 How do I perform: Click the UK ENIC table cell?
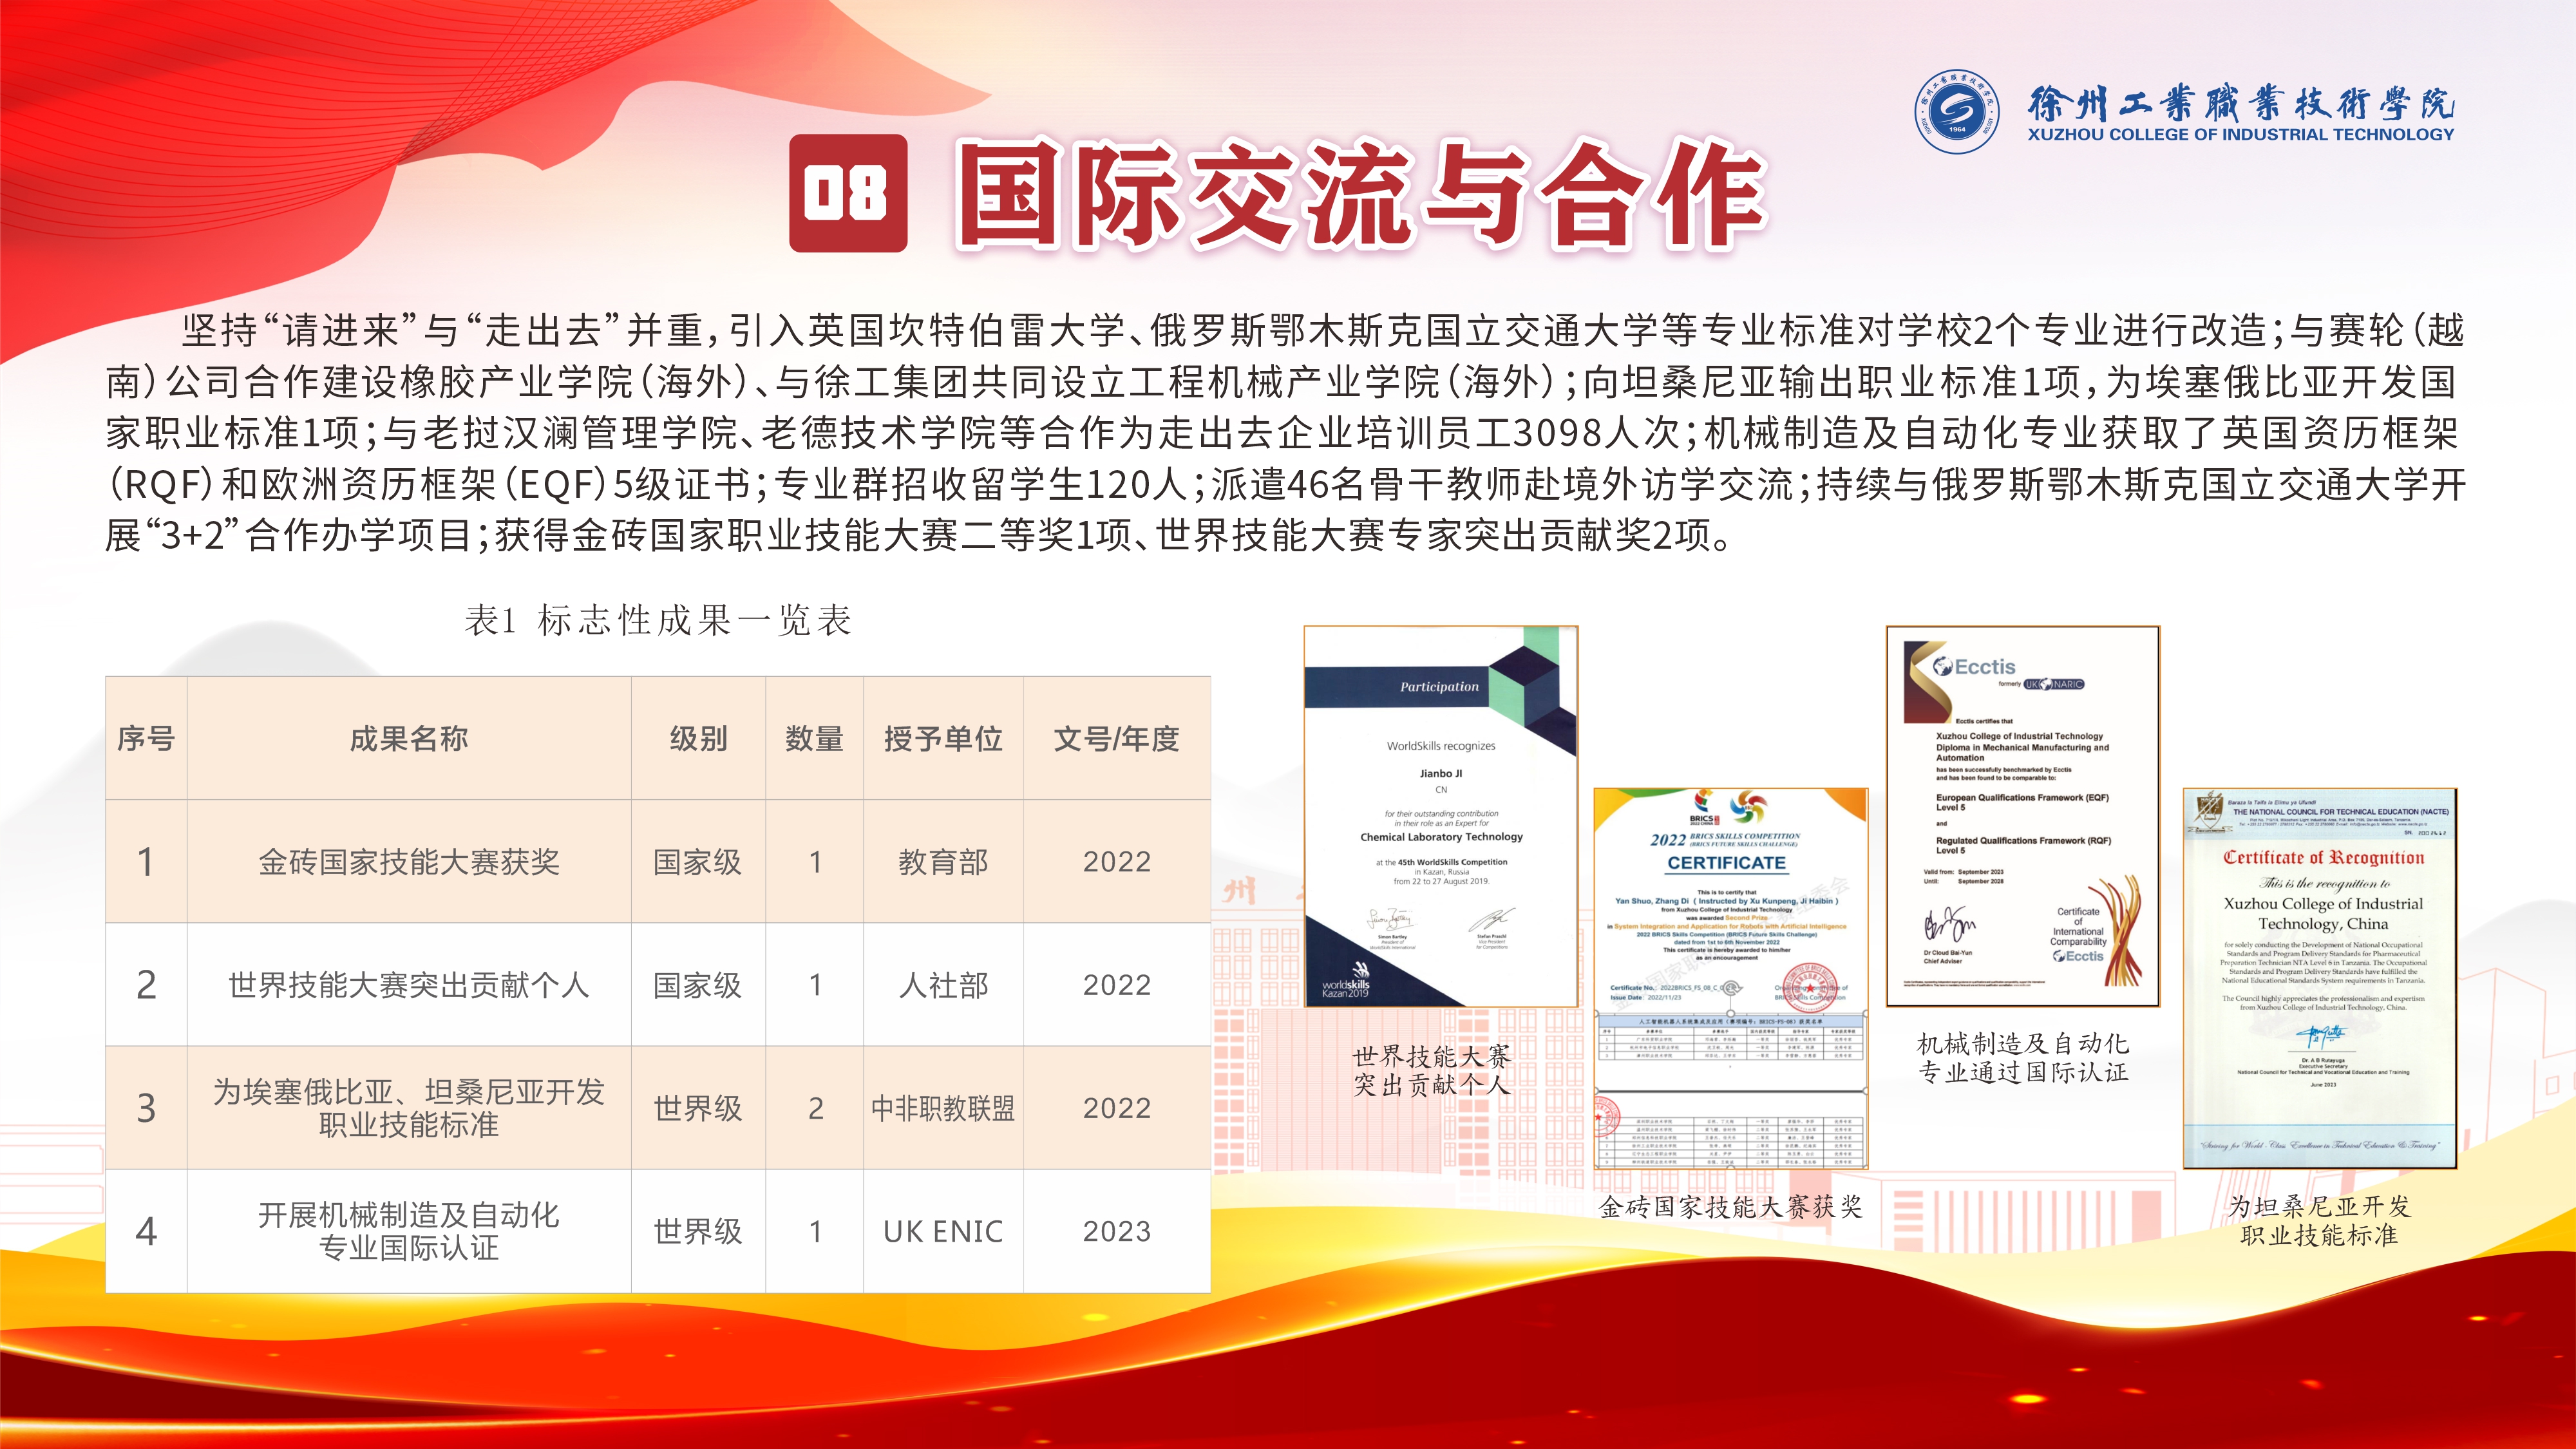(x=943, y=1231)
